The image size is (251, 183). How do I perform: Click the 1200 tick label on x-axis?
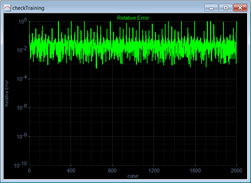154,171
